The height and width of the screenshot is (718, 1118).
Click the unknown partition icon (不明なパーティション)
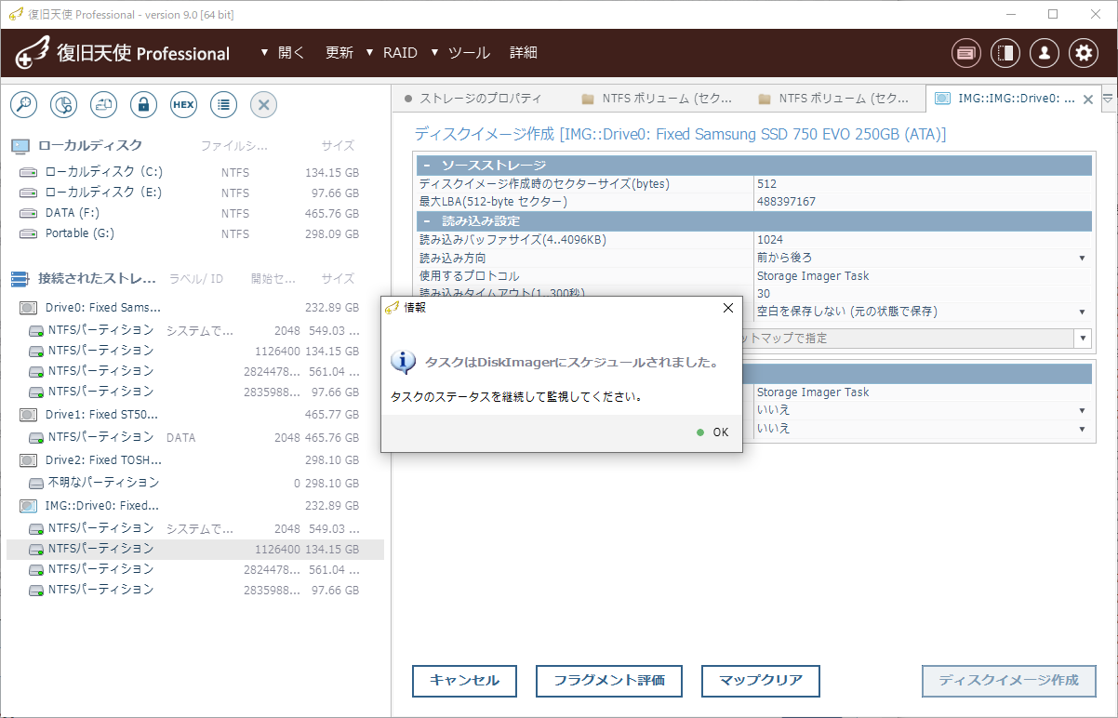point(36,484)
